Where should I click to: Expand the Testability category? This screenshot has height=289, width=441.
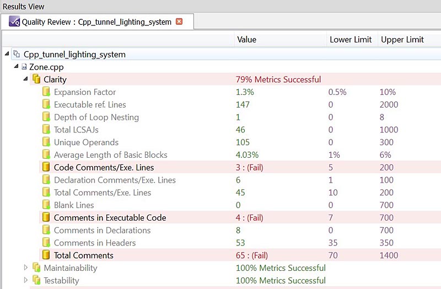pos(25,280)
